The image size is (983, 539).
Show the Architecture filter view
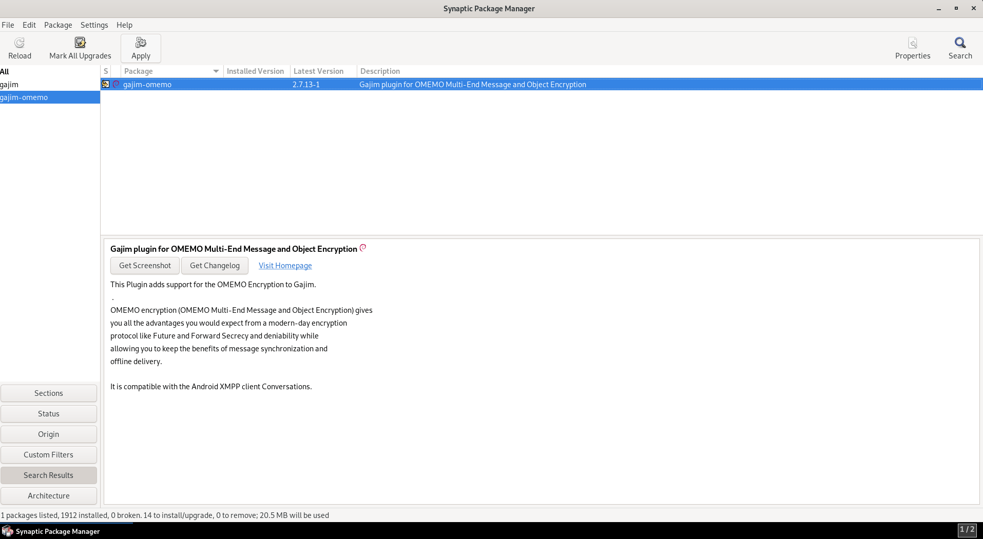click(48, 496)
